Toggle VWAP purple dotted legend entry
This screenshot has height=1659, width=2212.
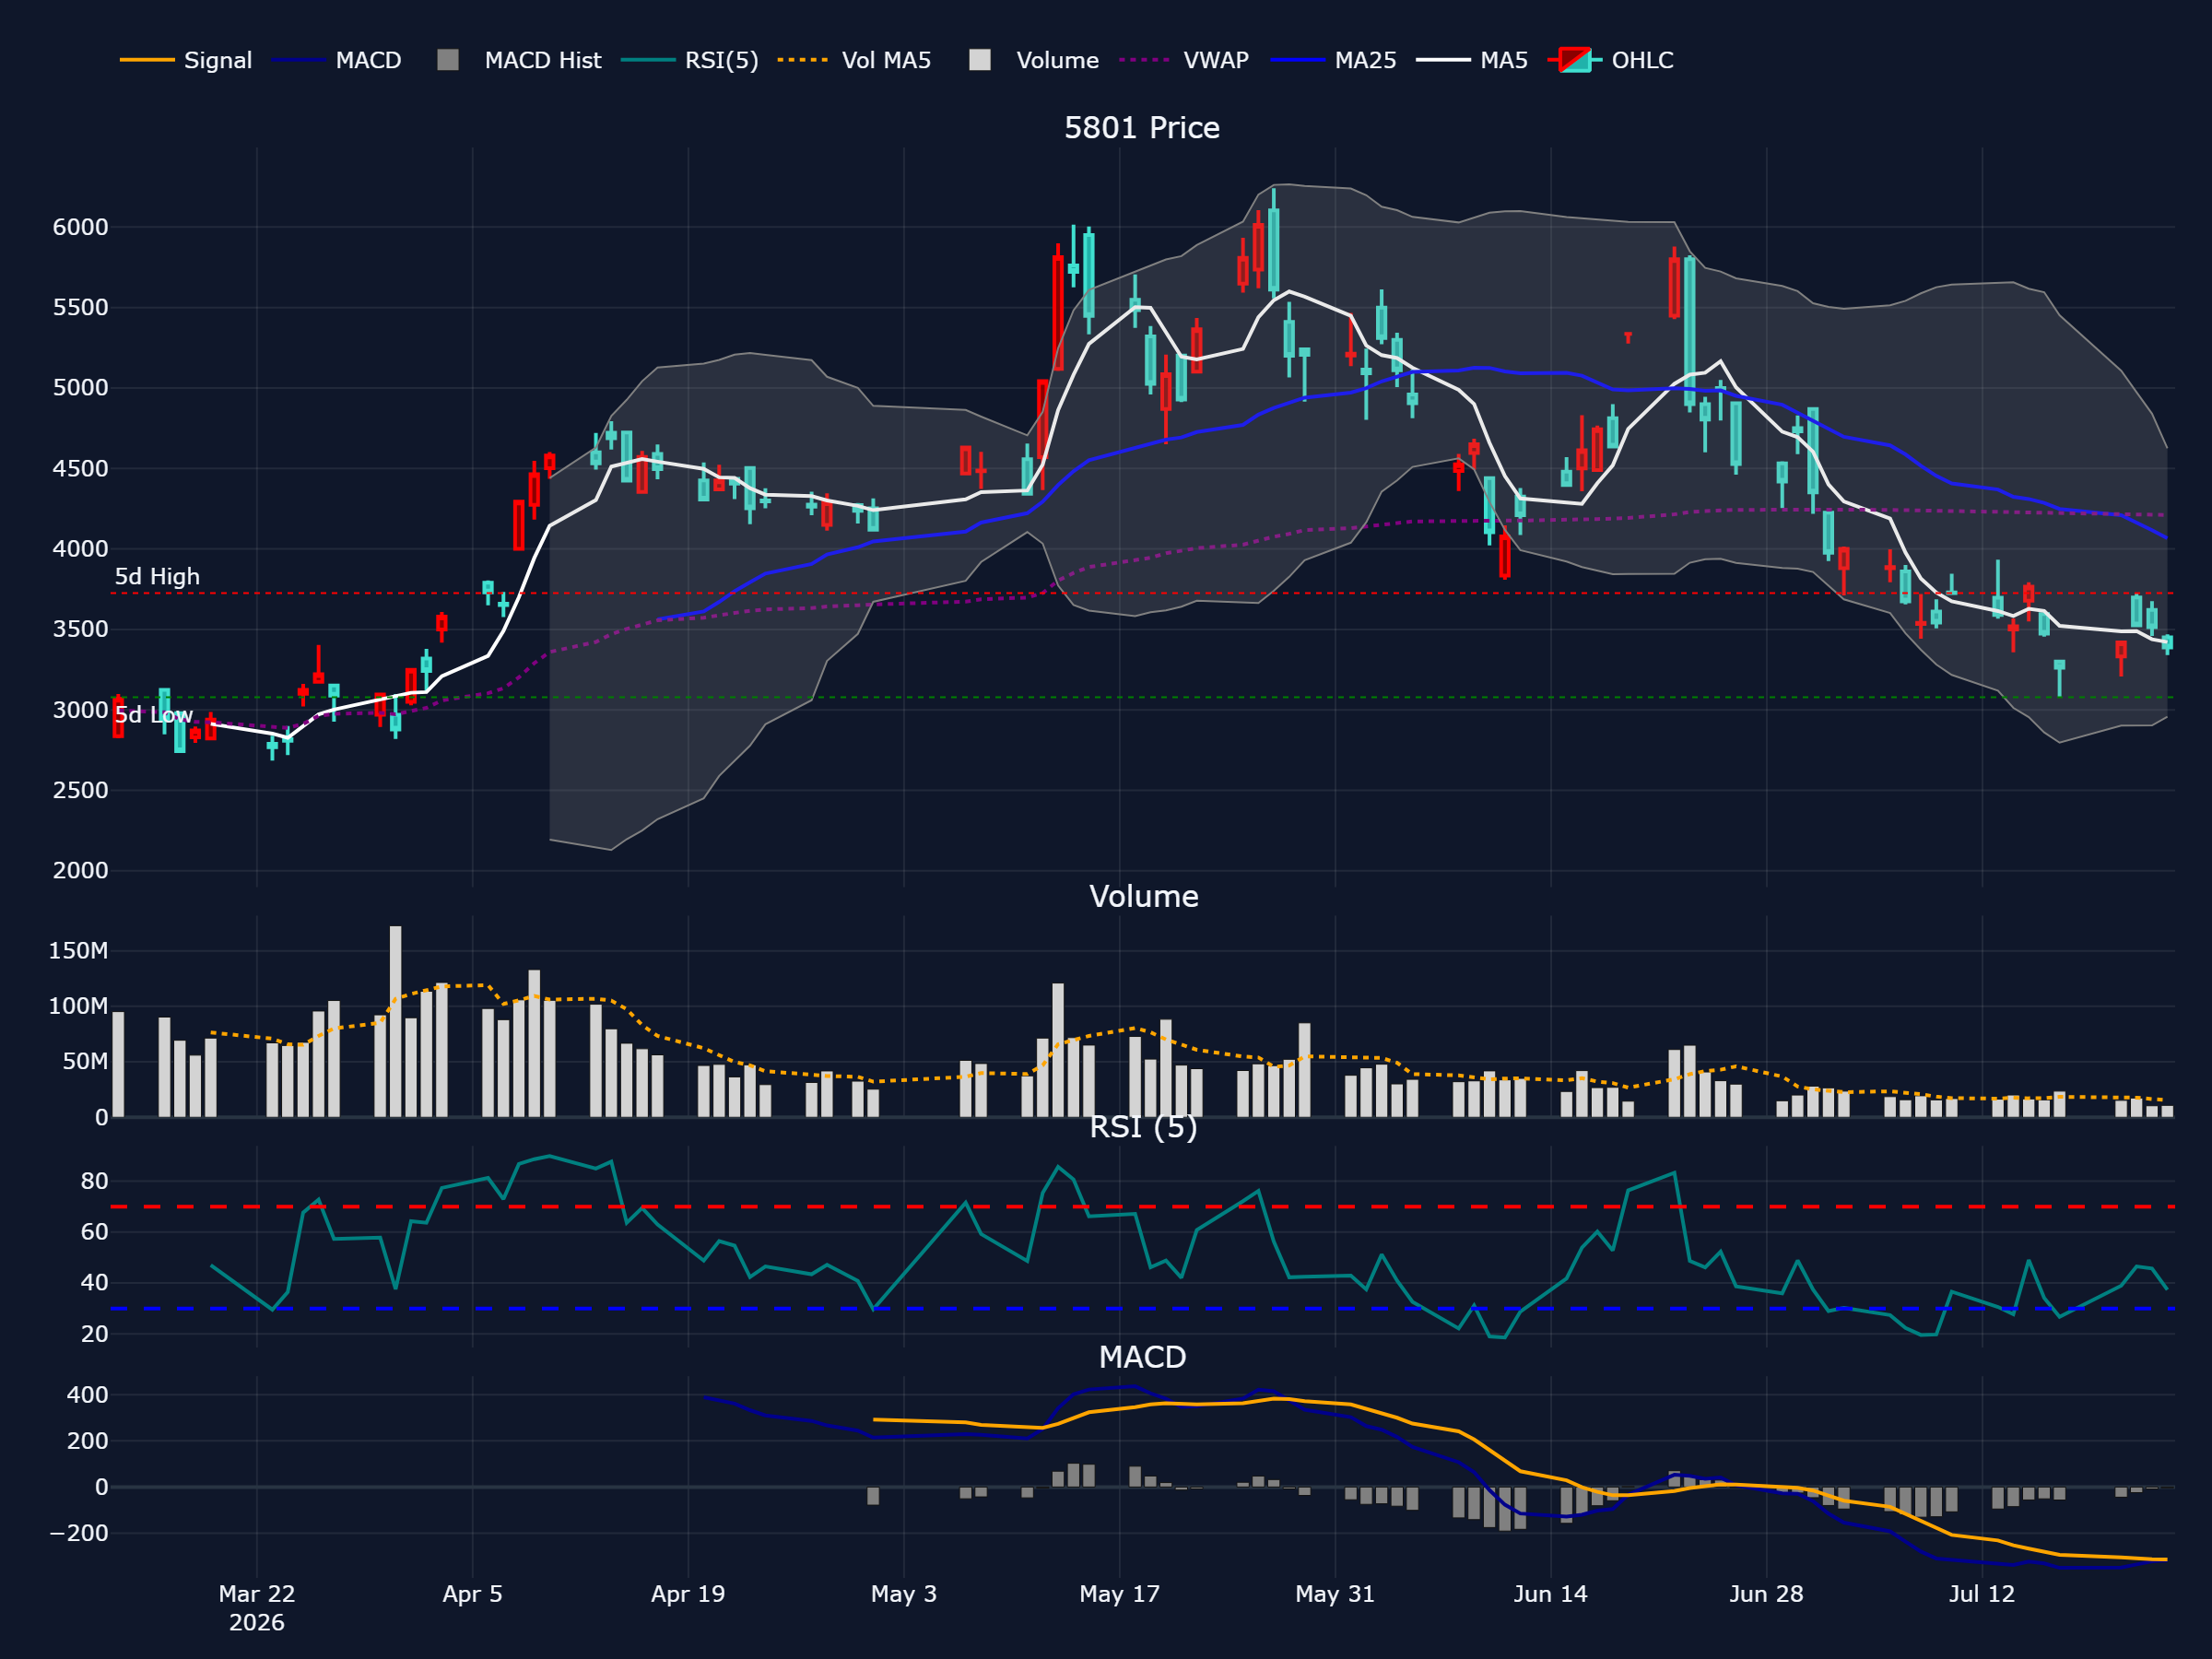coord(1184,60)
